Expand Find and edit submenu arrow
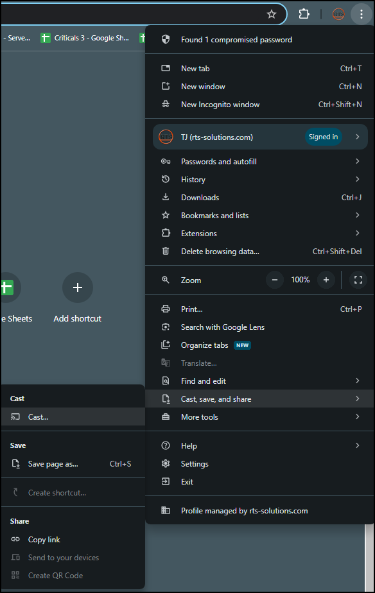The height and width of the screenshot is (593, 375). tap(358, 381)
